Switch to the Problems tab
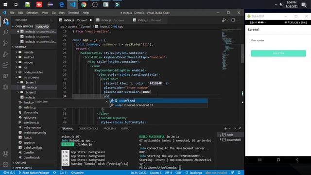Image resolution: width=311 pixels, height=175 pixels. pos(109,128)
